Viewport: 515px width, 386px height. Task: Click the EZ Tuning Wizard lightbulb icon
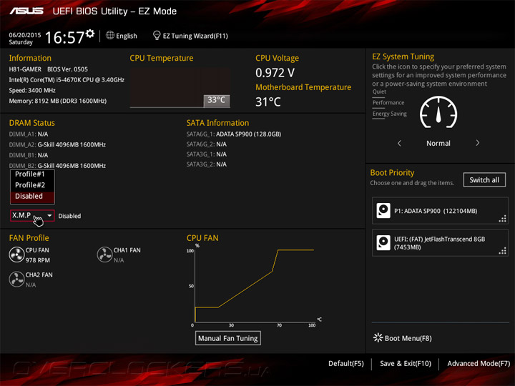click(157, 36)
